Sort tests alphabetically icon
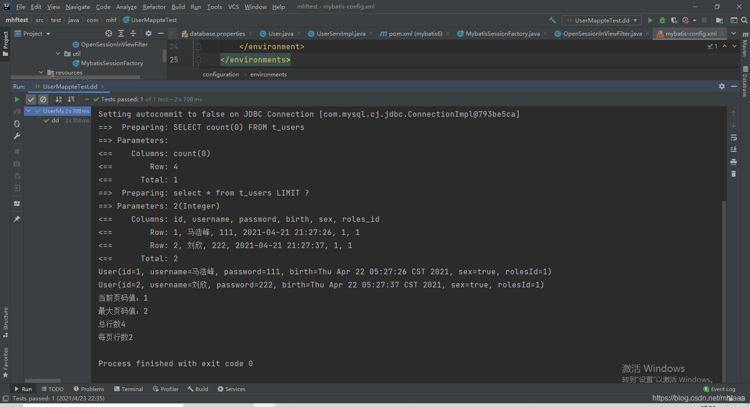 [x=59, y=99]
